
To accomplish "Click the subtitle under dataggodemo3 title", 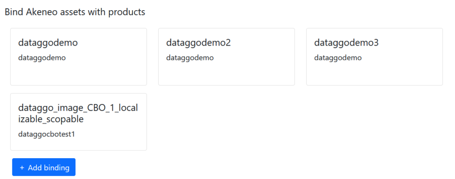I will (x=338, y=58).
